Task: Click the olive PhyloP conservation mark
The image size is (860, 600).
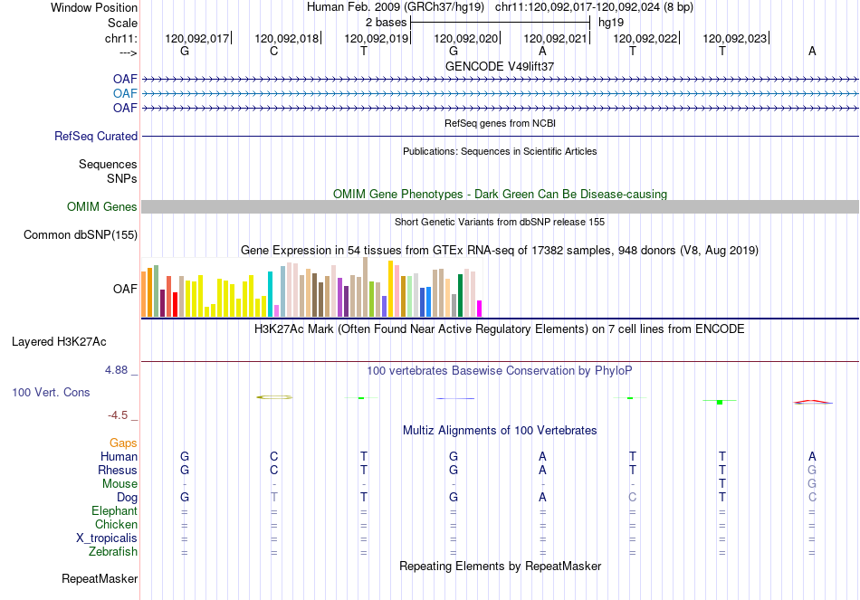Action: 274,397
